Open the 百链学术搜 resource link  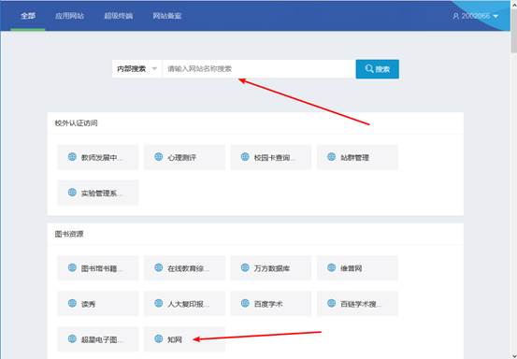pos(357,304)
